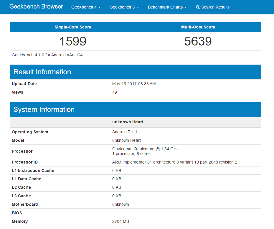Open the Benchmark Charts dropdown
Image resolution: width=274 pixels, height=229 pixels.
tap(167, 7)
